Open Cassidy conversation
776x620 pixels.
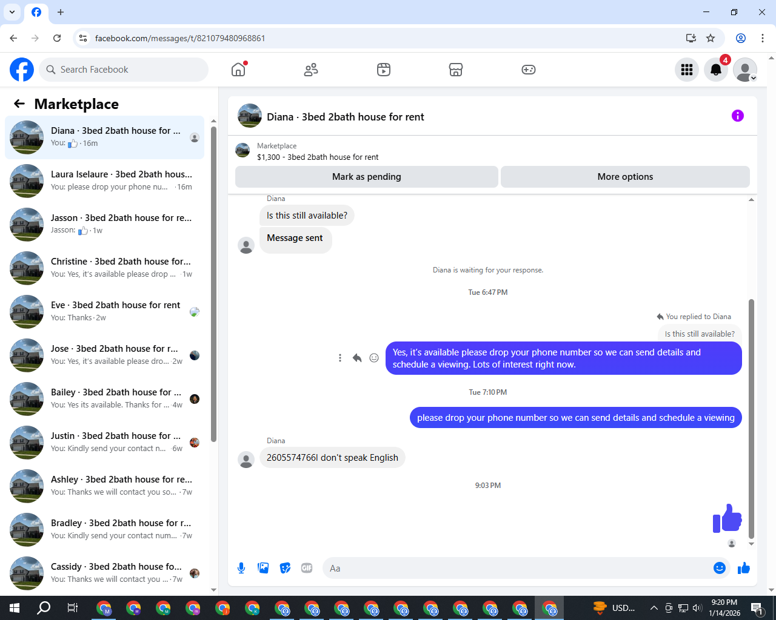(104, 573)
